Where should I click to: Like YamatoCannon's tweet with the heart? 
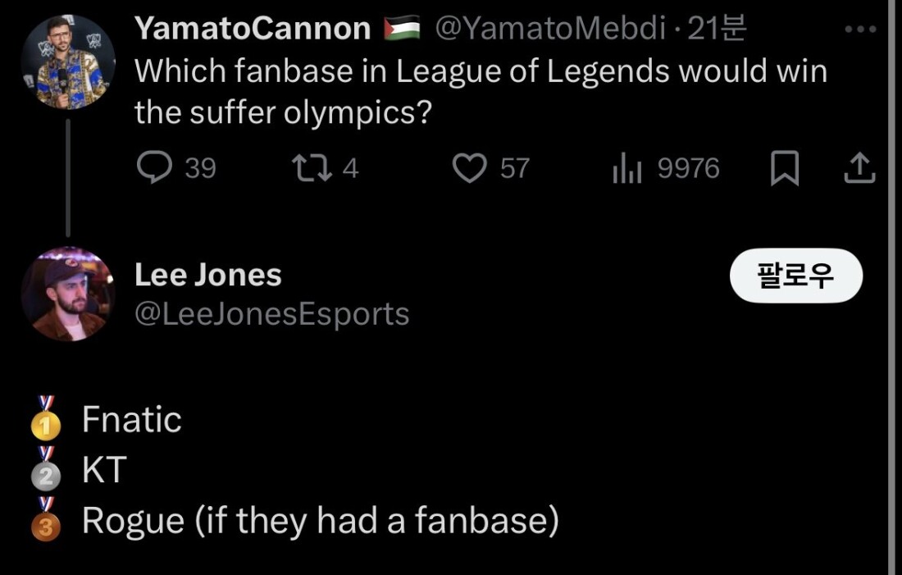(x=470, y=168)
